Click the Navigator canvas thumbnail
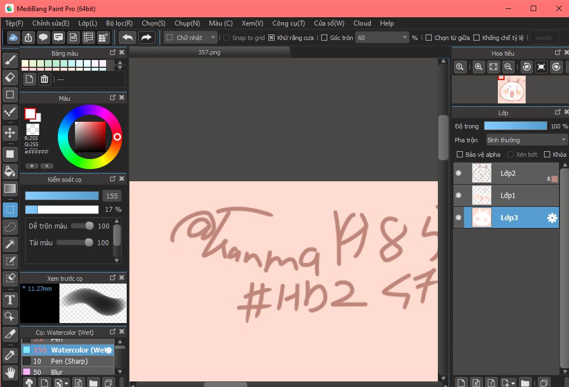The image size is (569, 387). 512,90
